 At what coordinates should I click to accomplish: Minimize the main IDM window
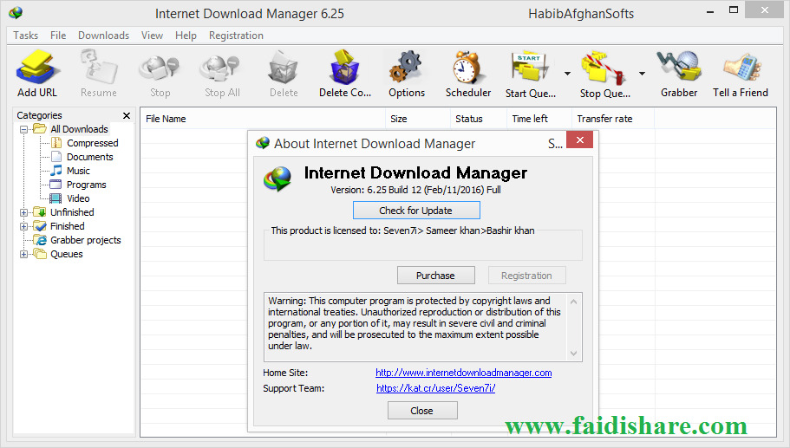click(x=710, y=11)
